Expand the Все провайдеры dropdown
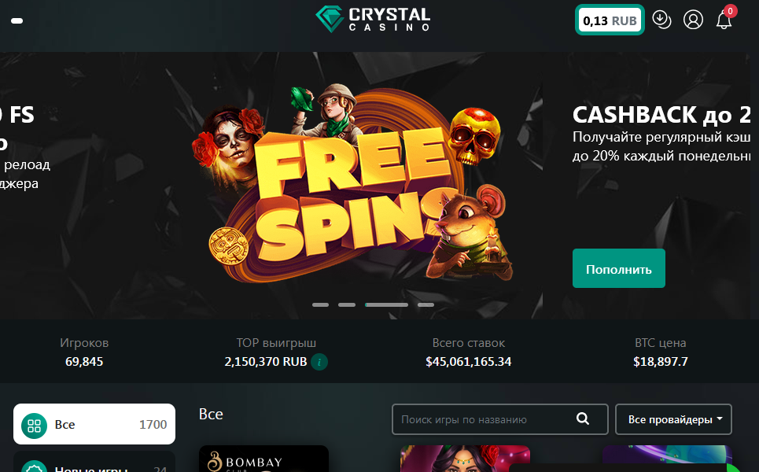759x472 pixels. point(673,419)
